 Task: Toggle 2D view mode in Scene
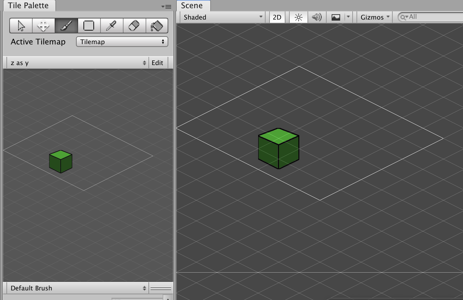[277, 17]
